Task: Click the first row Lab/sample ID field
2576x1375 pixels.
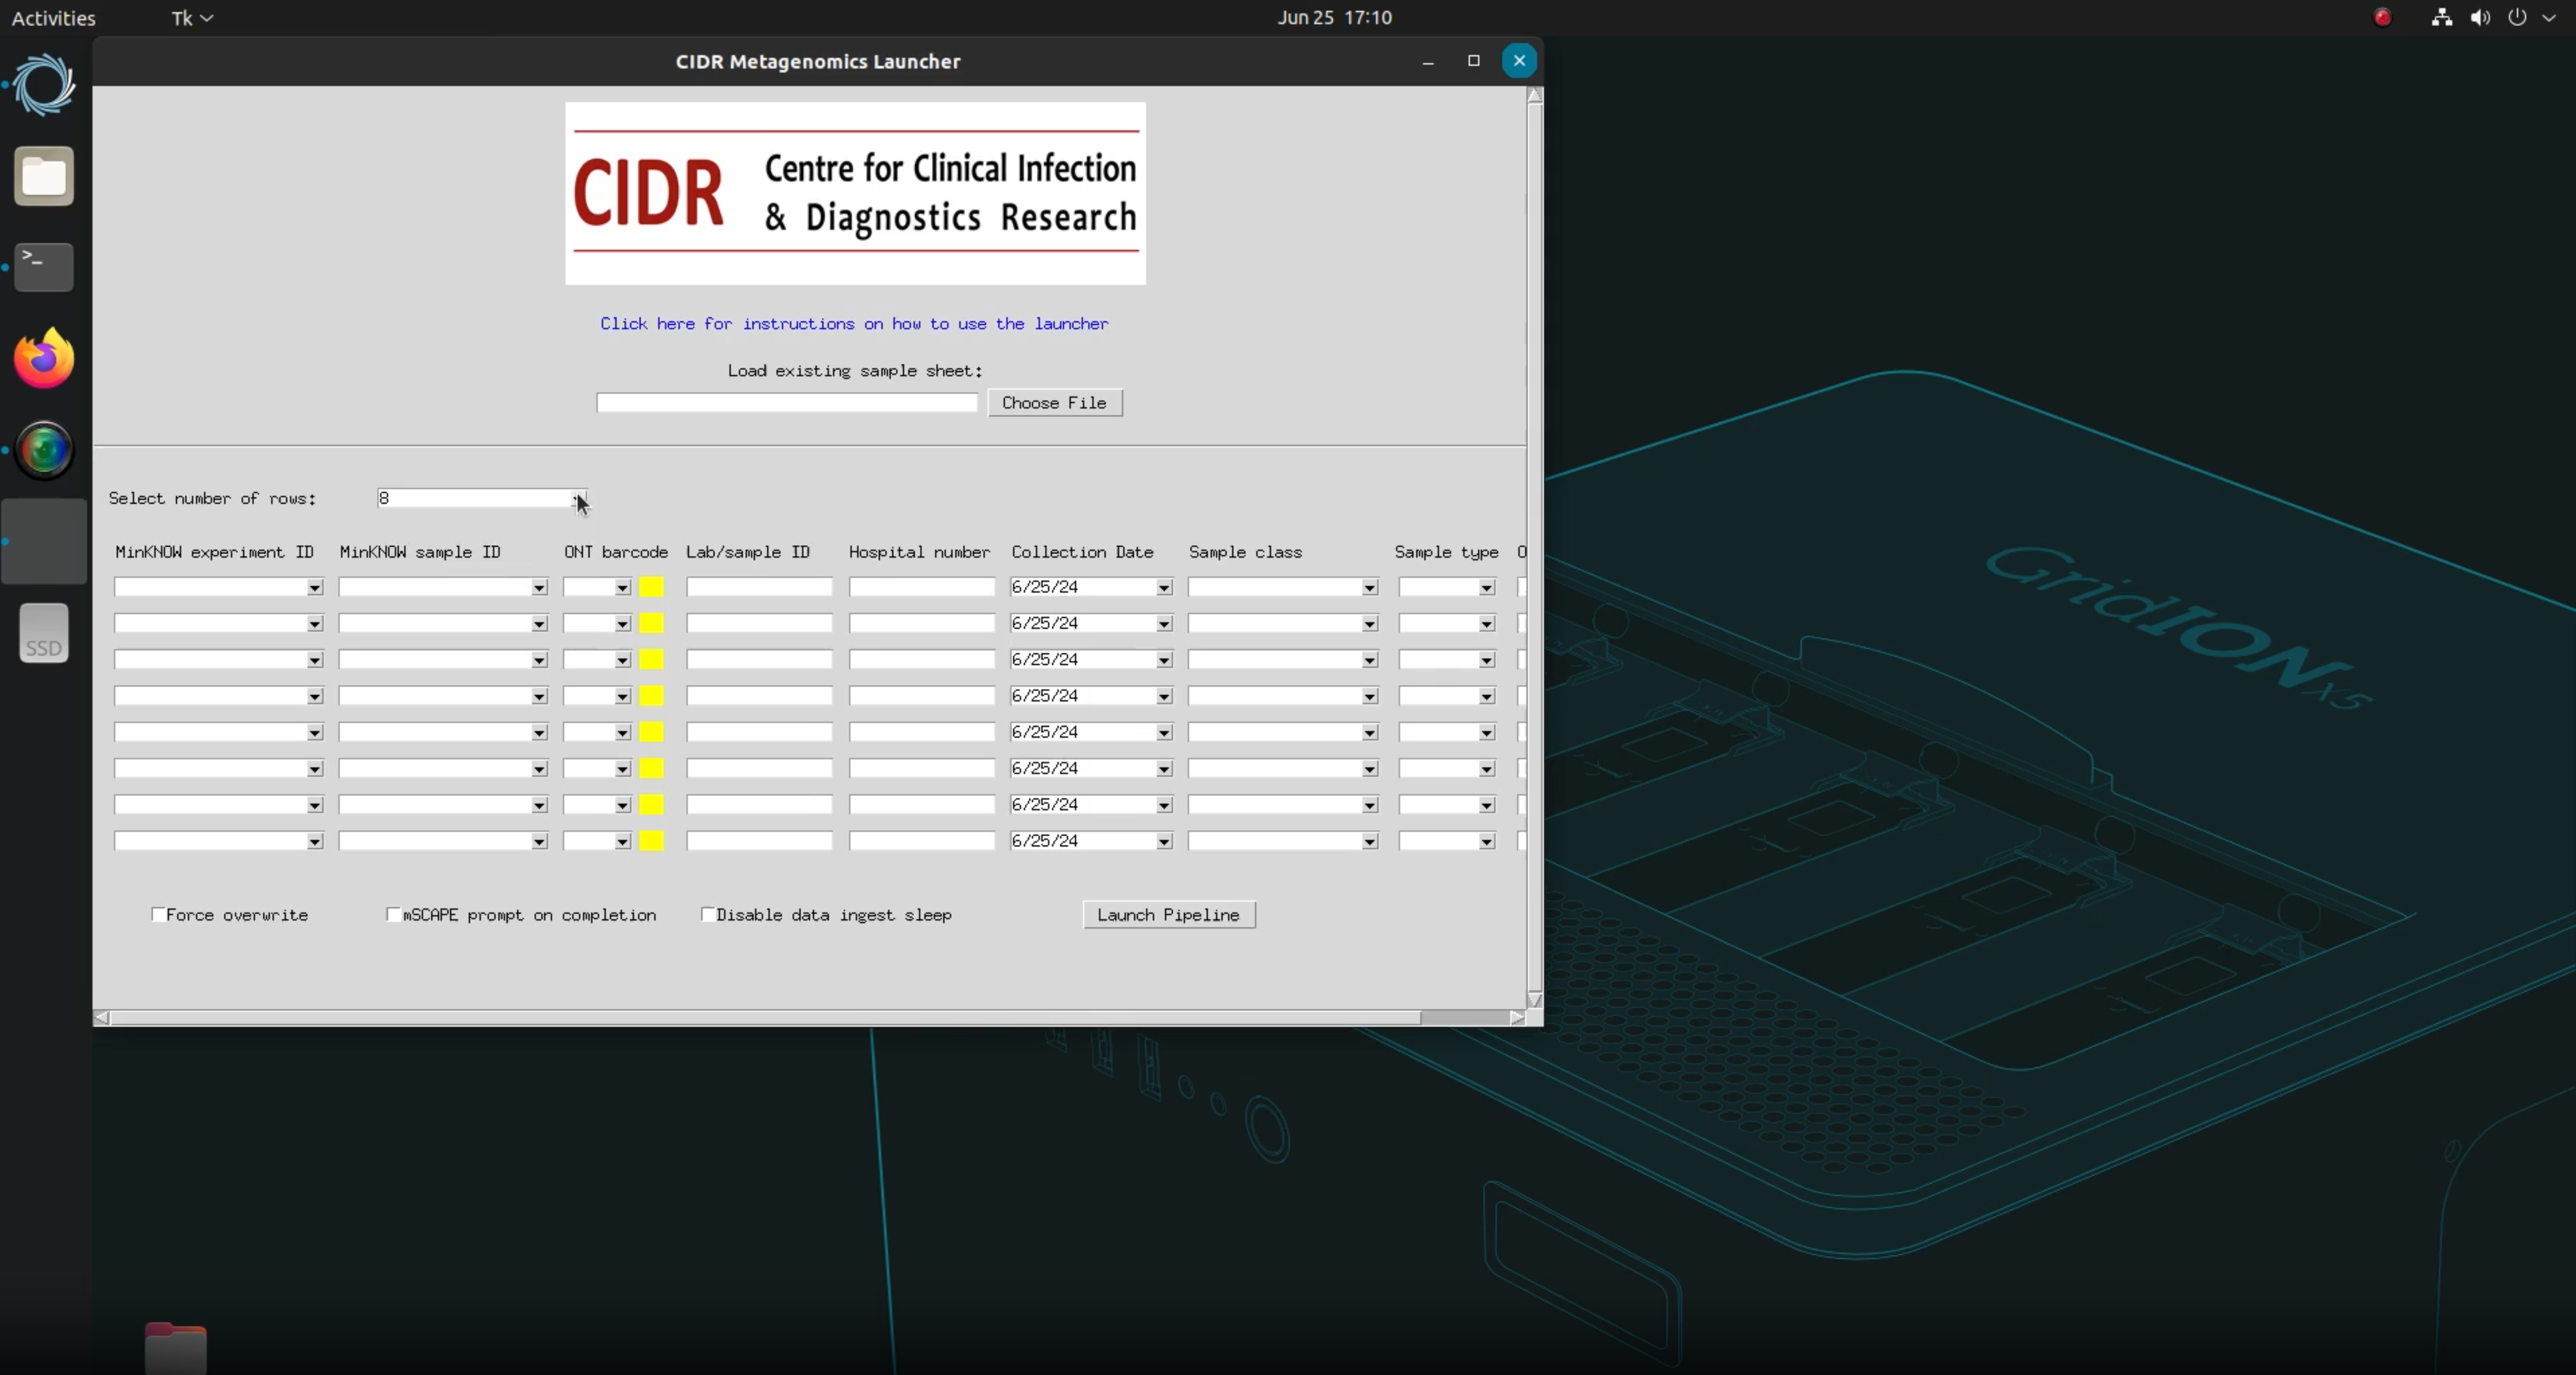Action: [x=759, y=587]
